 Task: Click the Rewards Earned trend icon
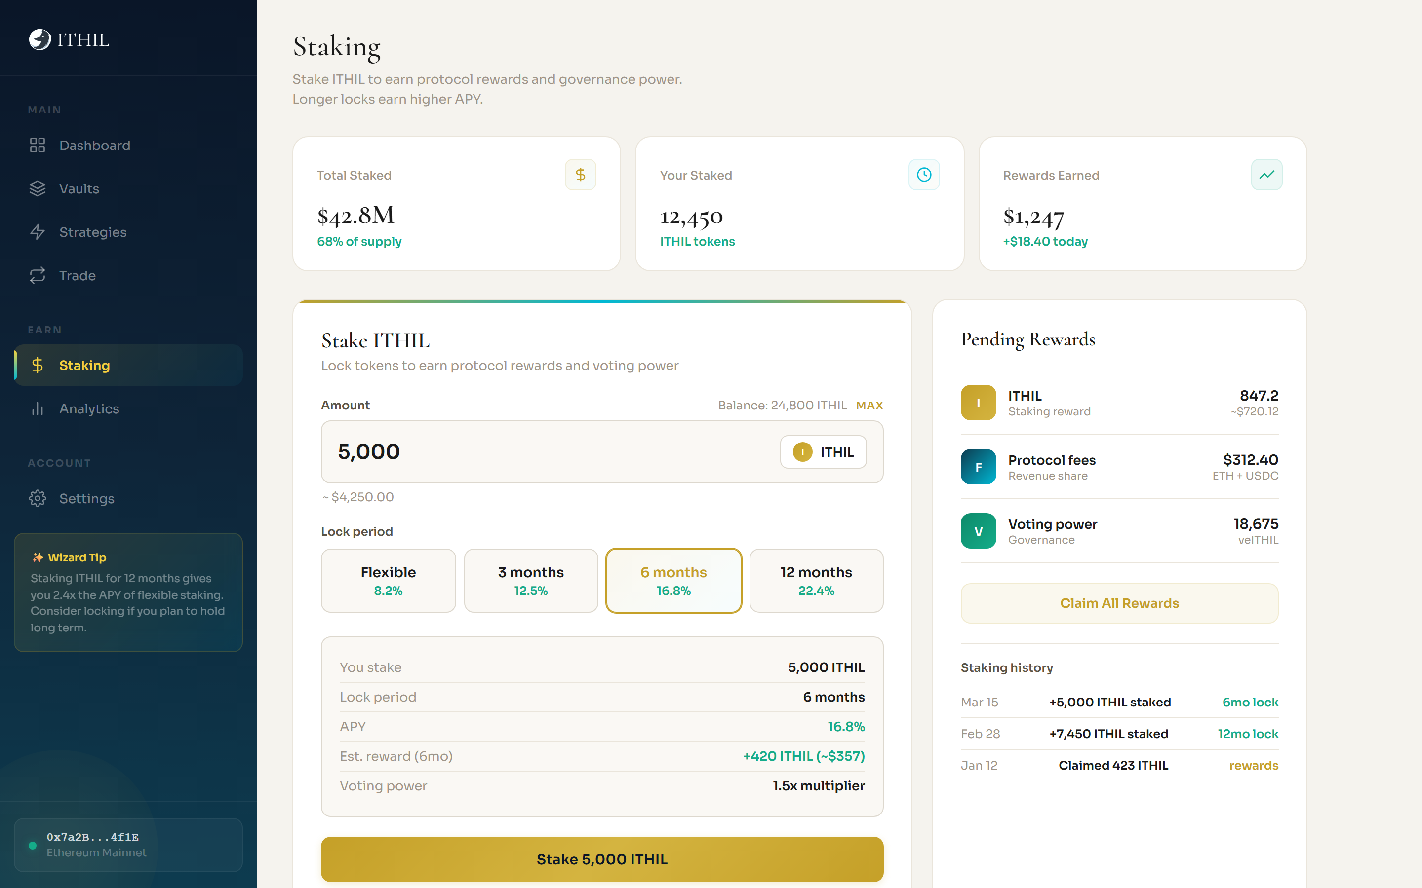1267,175
